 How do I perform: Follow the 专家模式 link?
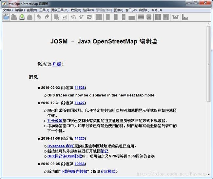(x=108, y=171)
